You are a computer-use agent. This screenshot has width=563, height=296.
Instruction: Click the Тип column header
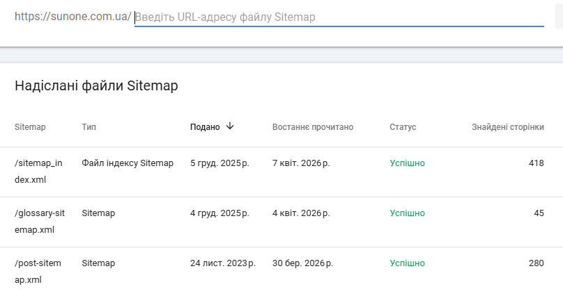tap(89, 127)
